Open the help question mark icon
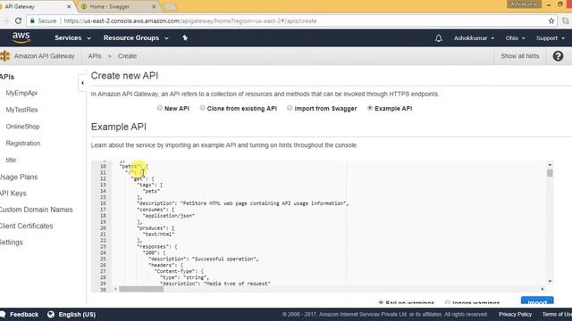 [558, 56]
